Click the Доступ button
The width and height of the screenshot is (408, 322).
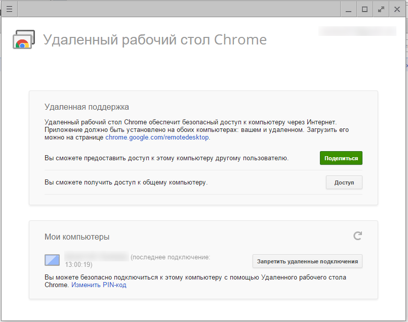pyautogui.click(x=344, y=182)
